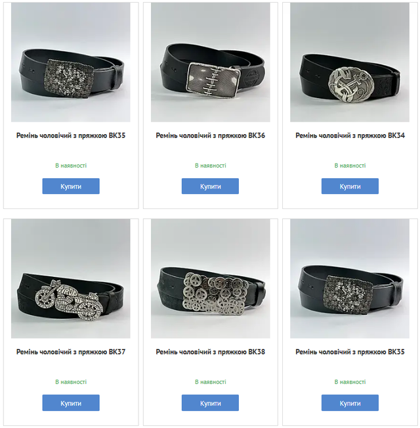Click Купити under the BK34 belt
Viewport: 420px width, 428px height.
click(x=350, y=186)
